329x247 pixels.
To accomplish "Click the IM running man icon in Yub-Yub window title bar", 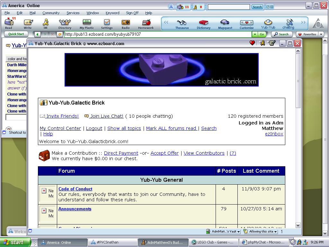I will coord(262,43).
